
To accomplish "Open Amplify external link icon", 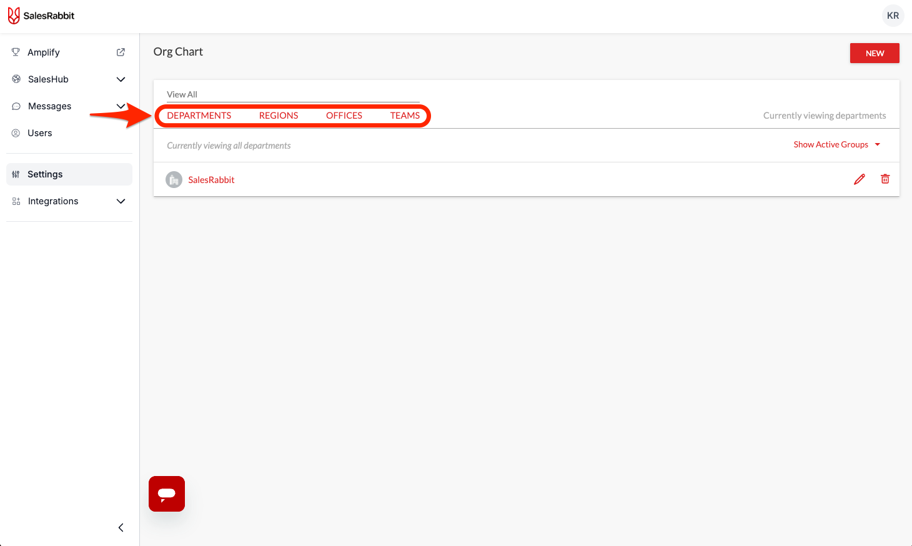I will 121,52.
